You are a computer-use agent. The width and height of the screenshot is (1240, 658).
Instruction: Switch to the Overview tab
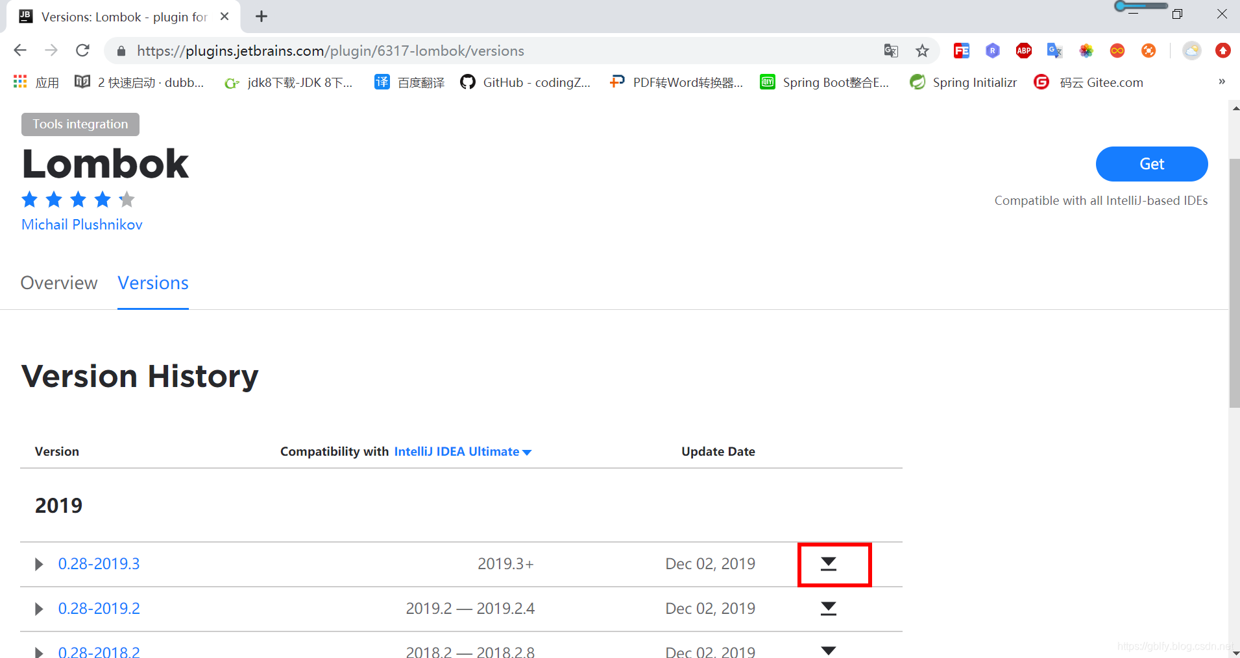(59, 283)
